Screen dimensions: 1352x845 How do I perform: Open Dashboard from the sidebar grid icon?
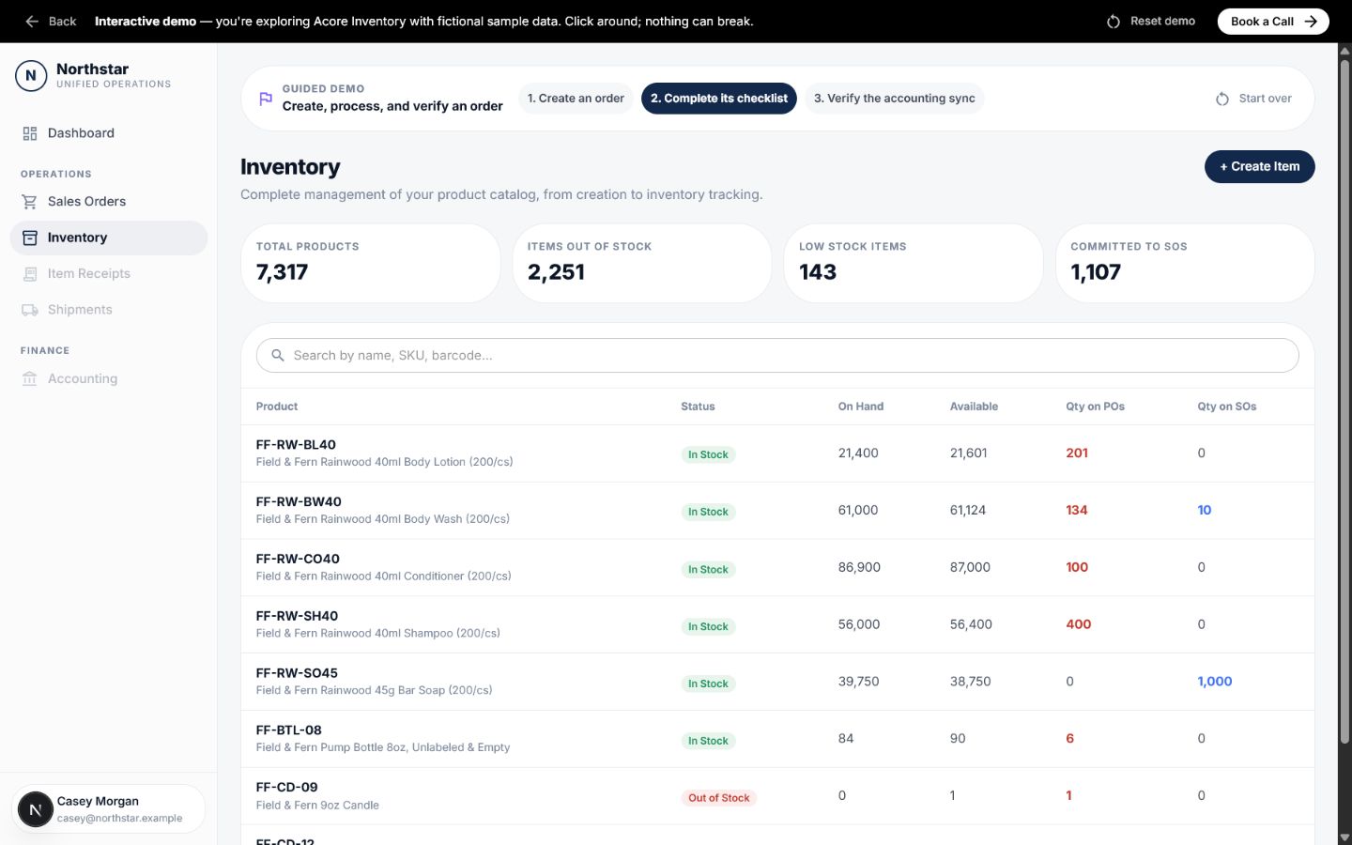30,133
